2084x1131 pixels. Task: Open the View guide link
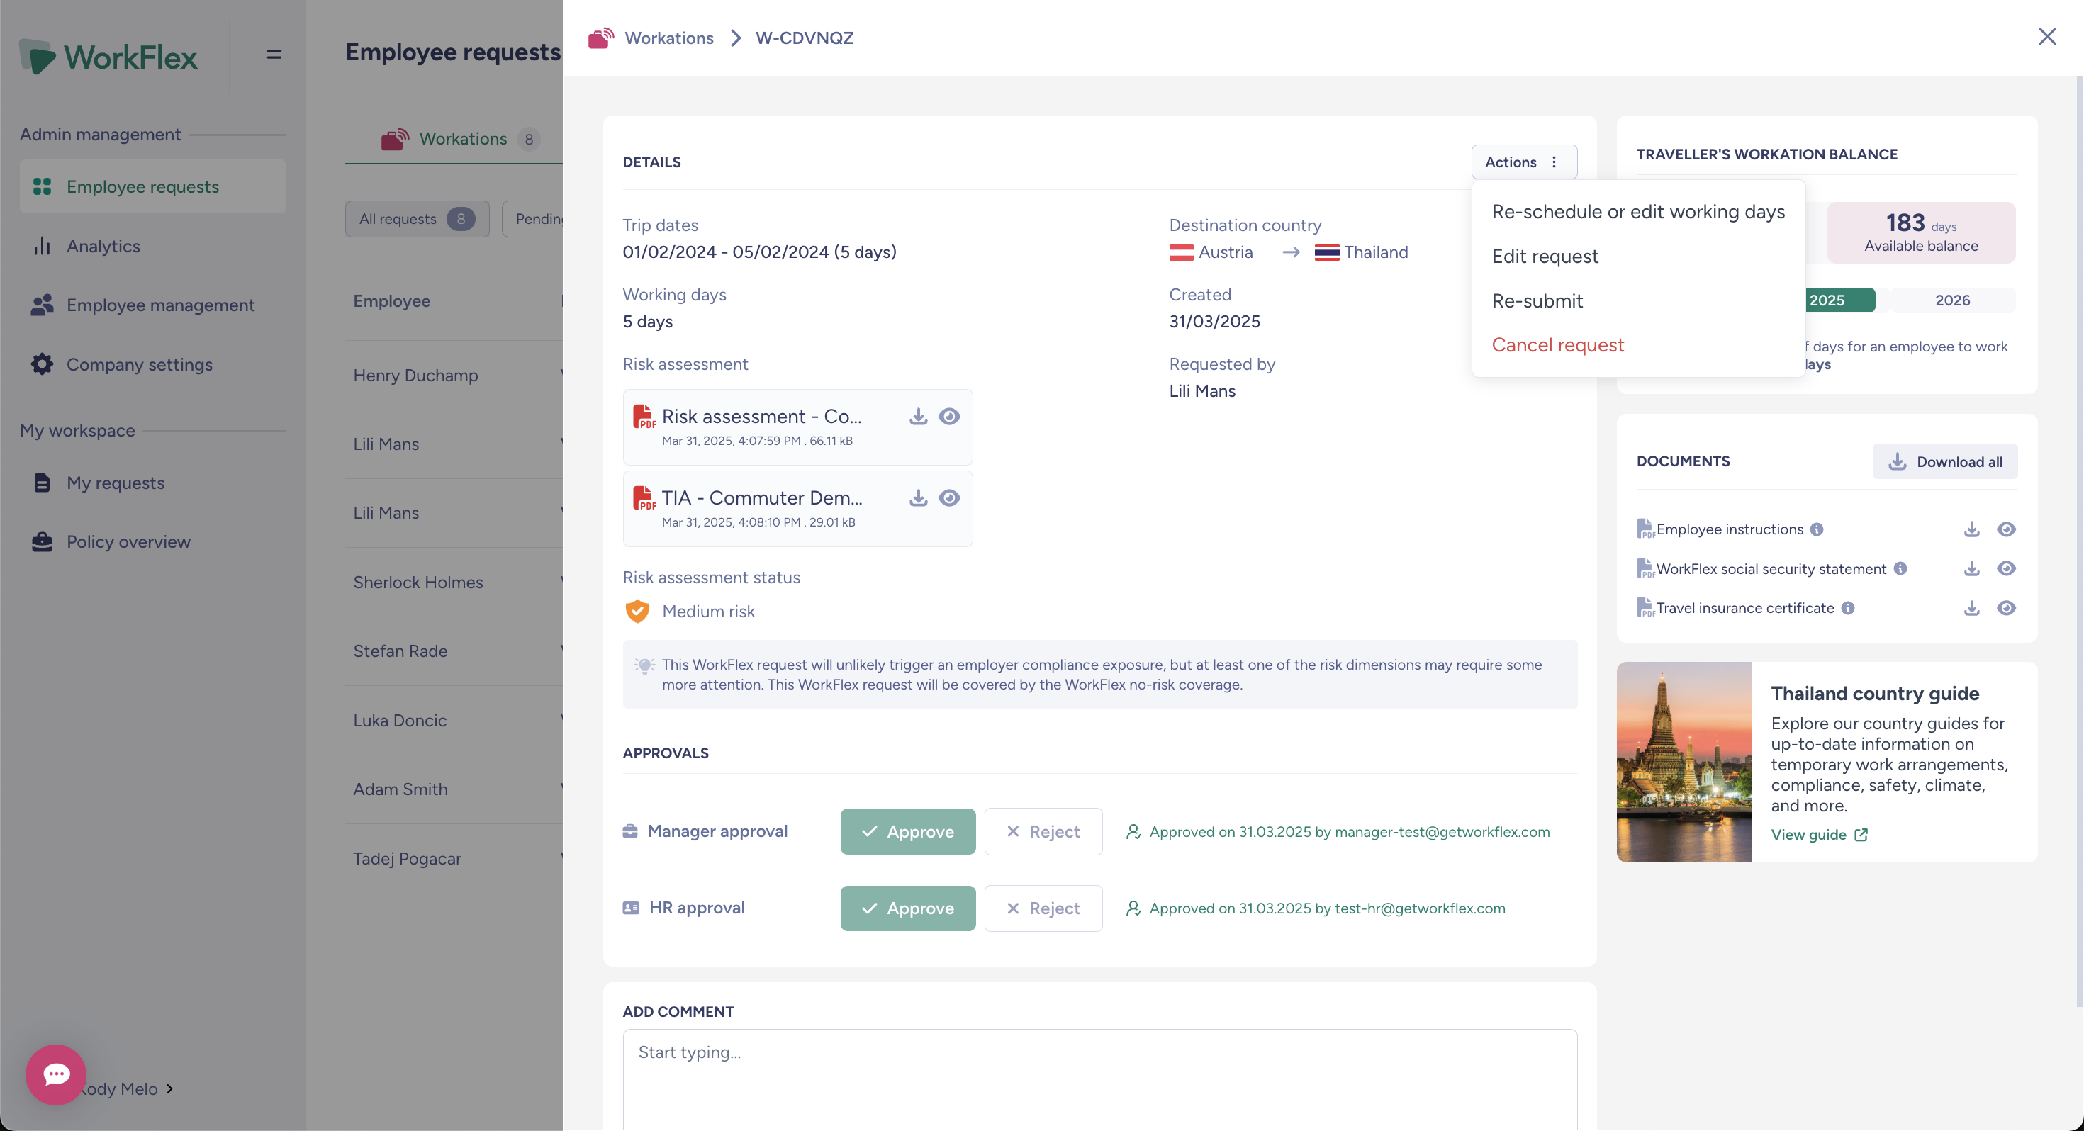pyautogui.click(x=1818, y=835)
